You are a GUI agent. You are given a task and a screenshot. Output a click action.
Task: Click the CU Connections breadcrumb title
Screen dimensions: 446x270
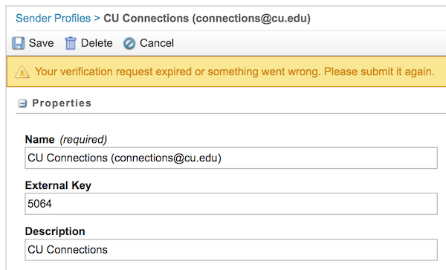point(207,18)
